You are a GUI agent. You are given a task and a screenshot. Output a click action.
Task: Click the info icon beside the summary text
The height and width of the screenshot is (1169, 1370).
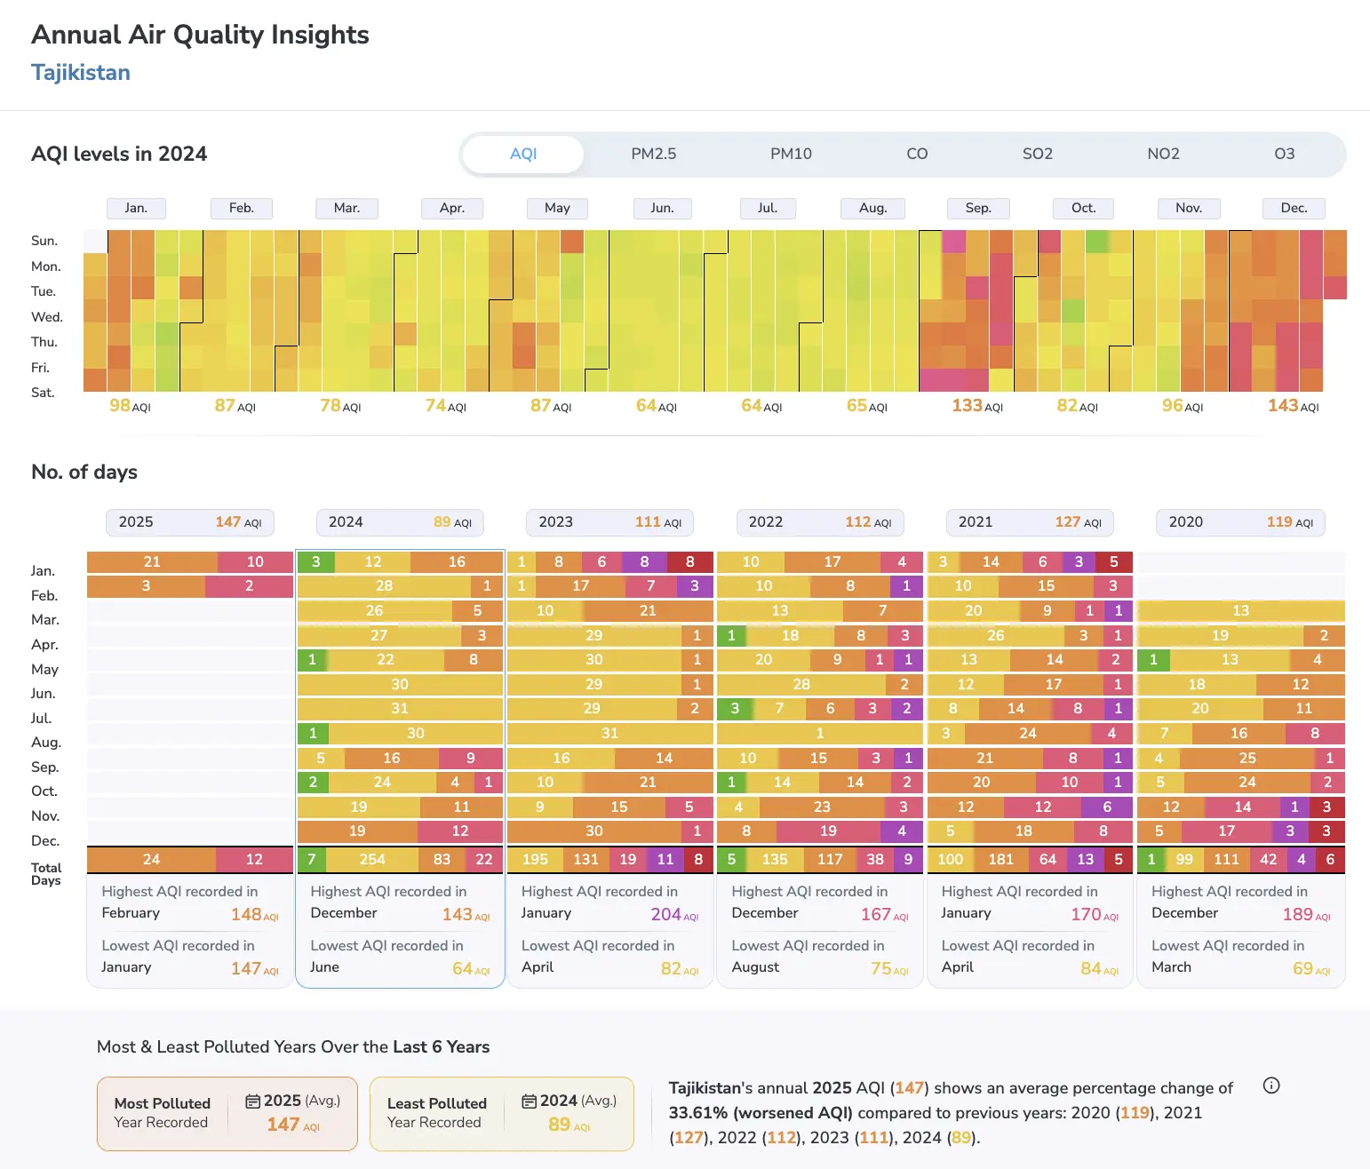tap(1271, 1085)
